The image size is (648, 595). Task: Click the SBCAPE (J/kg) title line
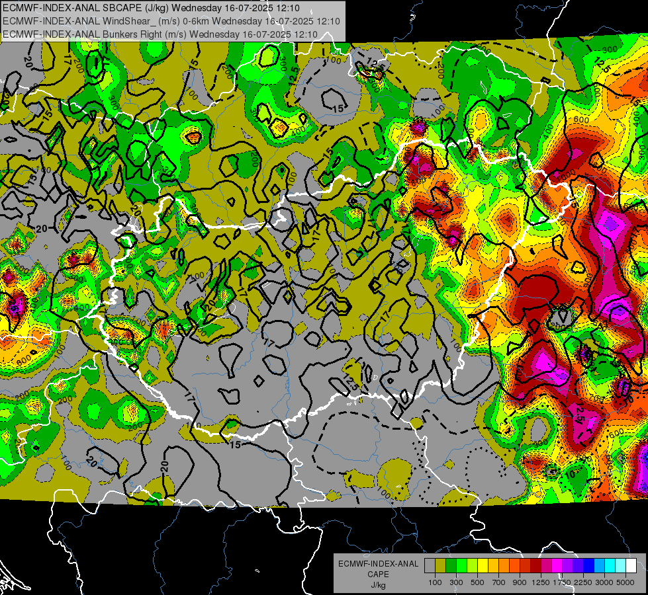152,8
